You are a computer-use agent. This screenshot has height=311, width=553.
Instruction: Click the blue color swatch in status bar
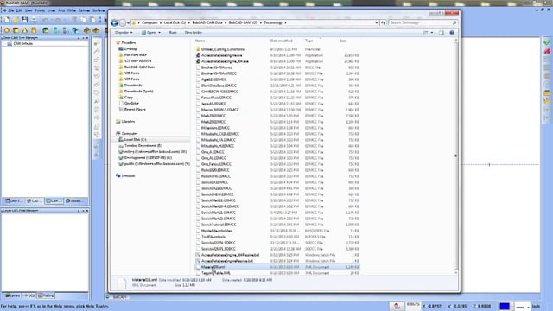click(505, 307)
